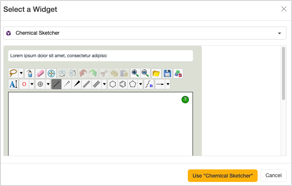Click the copy structure icon
The width and height of the screenshot is (292, 186).
click(x=114, y=73)
